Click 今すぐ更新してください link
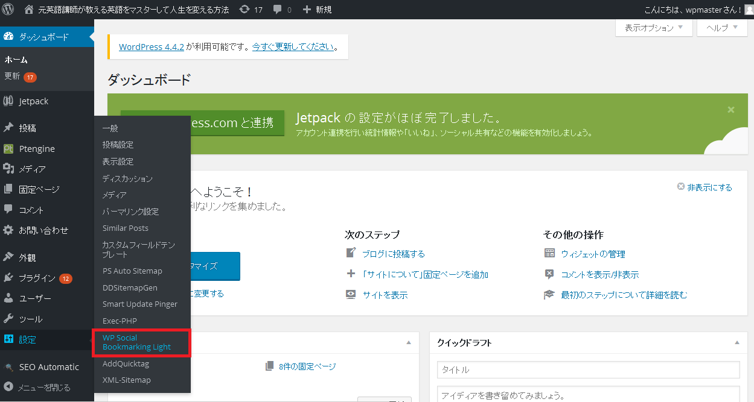 [x=293, y=46]
